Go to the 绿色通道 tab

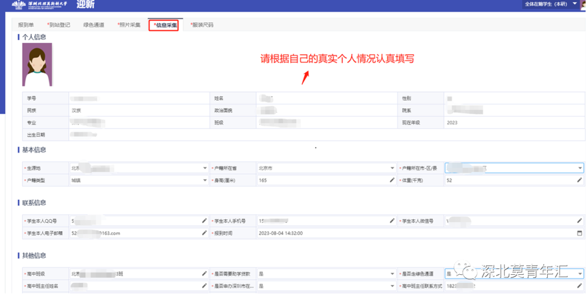pos(93,25)
